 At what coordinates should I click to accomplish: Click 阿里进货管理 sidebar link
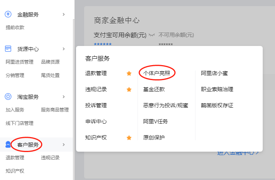(x=20, y=62)
